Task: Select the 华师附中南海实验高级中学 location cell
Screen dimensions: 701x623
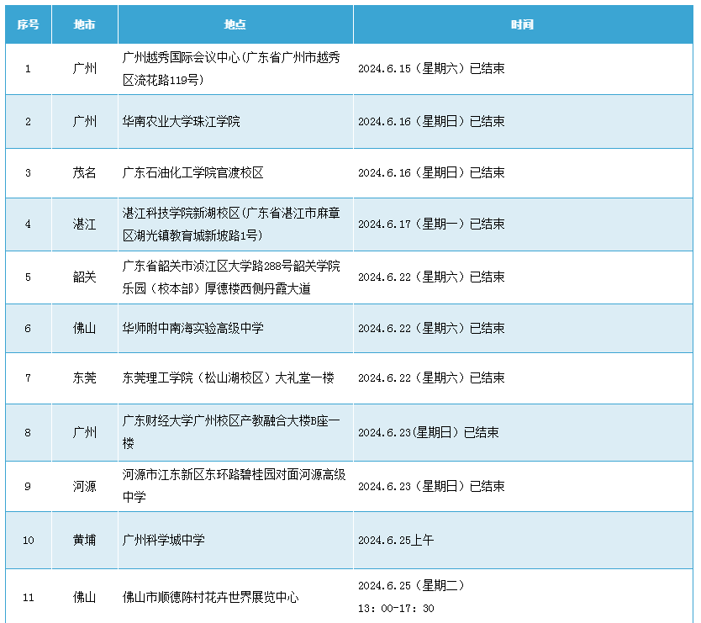Action: (x=192, y=328)
